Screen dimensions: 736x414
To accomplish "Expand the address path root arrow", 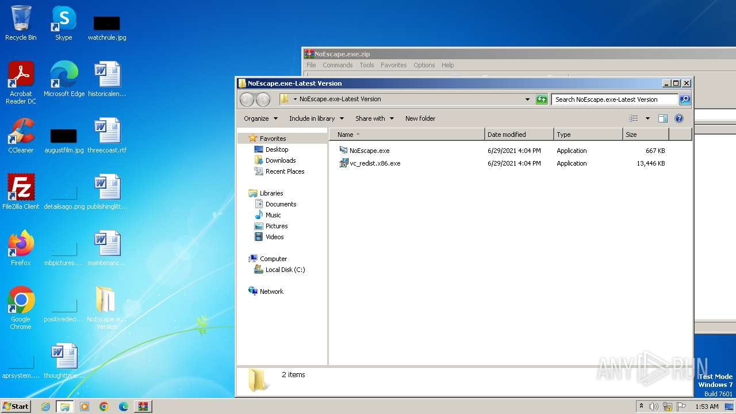I will [295, 99].
